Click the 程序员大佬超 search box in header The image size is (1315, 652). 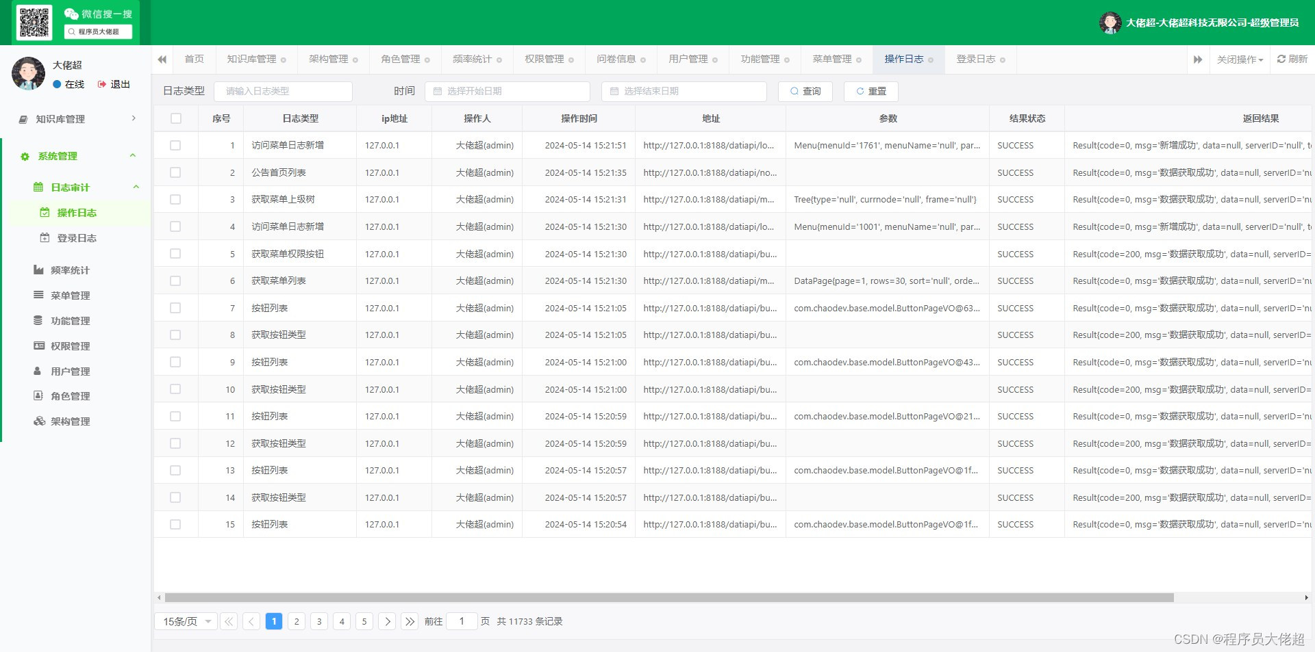coord(98,31)
